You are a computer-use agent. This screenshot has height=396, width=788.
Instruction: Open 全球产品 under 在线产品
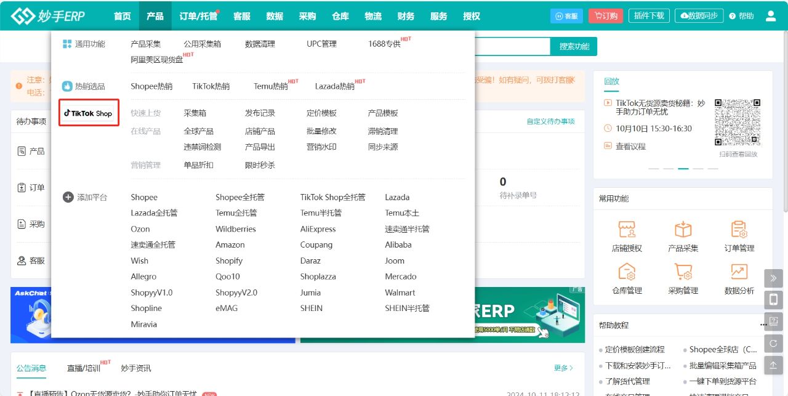coord(198,131)
